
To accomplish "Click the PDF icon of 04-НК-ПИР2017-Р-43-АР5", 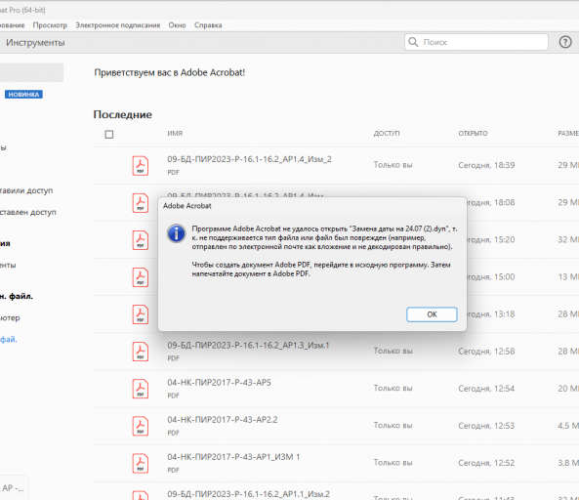I will click(141, 389).
